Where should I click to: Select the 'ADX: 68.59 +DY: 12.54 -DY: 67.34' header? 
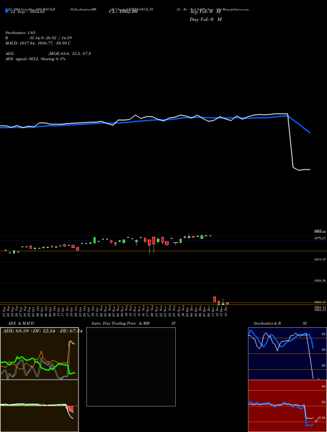point(42,331)
